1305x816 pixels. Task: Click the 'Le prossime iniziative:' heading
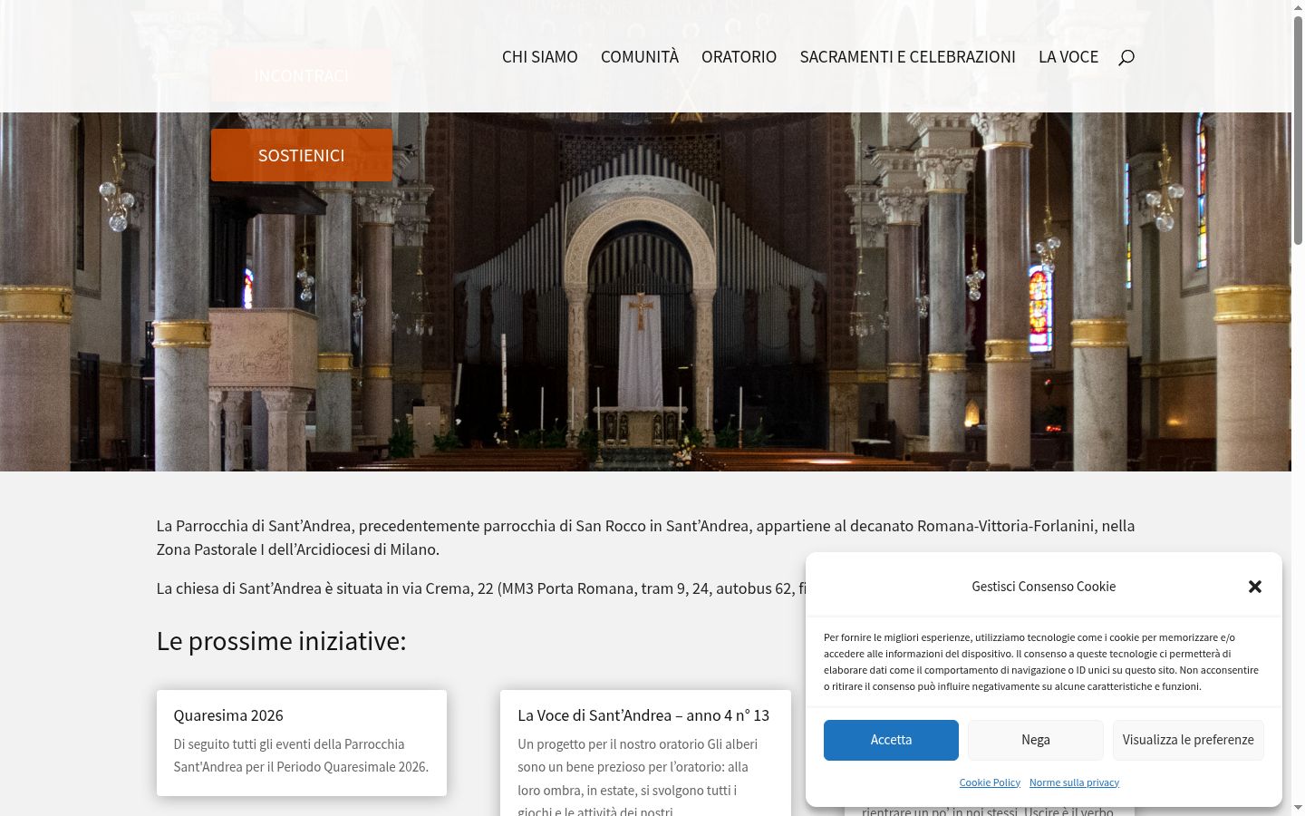click(282, 641)
